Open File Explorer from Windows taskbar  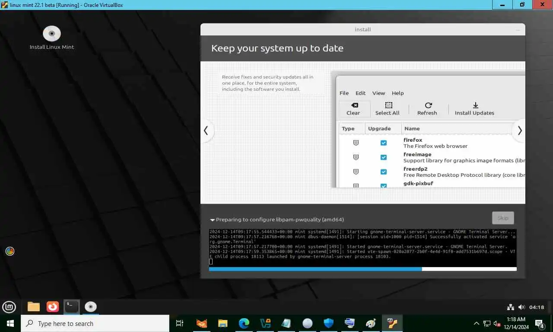point(223,323)
